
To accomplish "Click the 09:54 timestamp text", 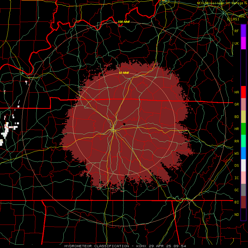I will click(x=179, y=246).
